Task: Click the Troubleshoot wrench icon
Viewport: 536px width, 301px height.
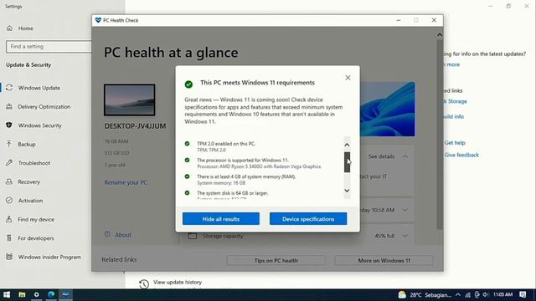Action: [9, 163]
